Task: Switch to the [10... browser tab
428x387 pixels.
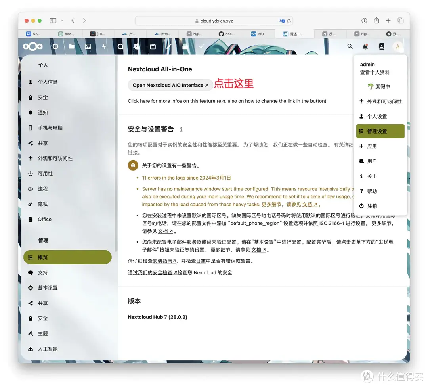Action: click(97, 34)
